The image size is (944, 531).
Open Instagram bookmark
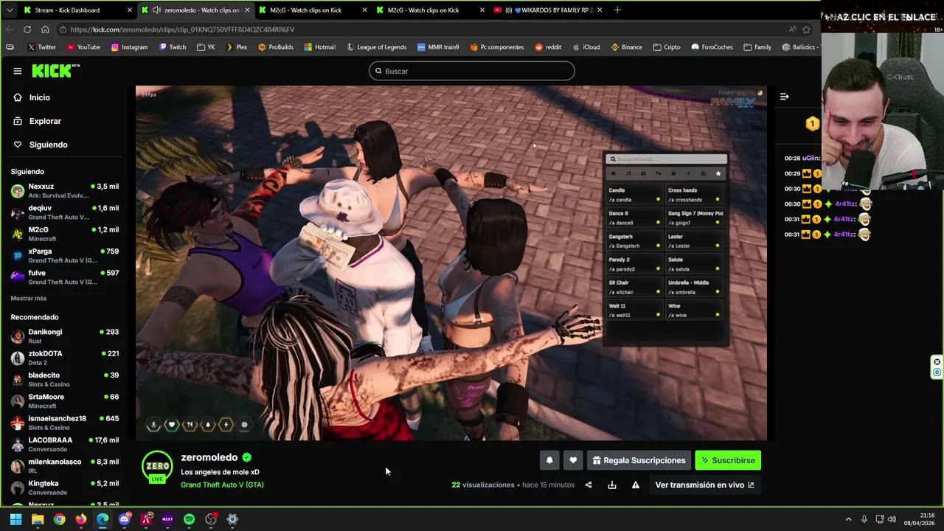click(x=130, y=47)
